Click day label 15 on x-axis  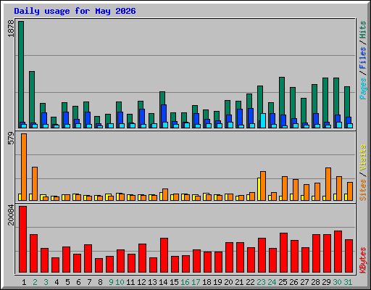click(174, 282)
